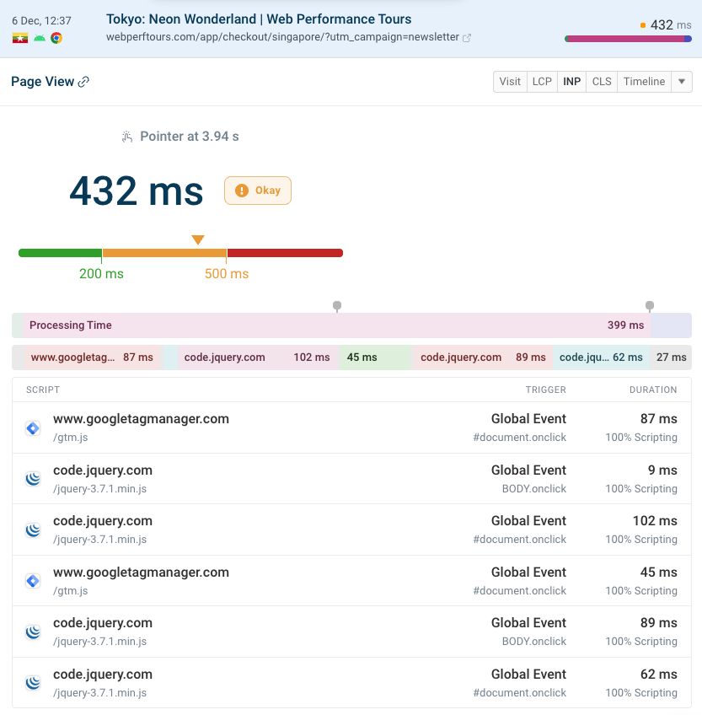Click the pointer interaction icon near 3.94 s
This screenshot has height=715, width=702.
pos(127,136)
